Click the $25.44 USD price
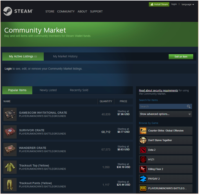 pos(124,185)
